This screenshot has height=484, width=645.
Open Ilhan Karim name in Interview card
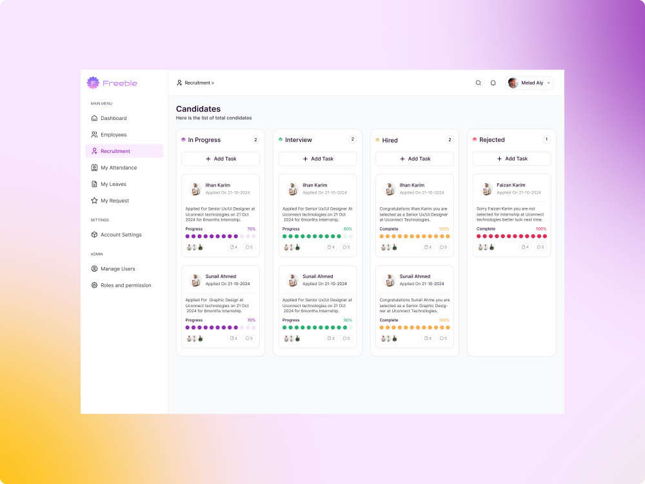click(x=315, y=185)
